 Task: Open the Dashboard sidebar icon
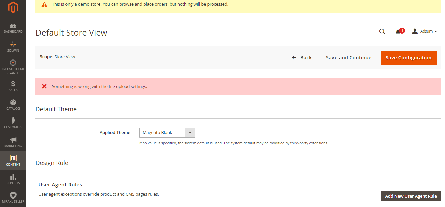click(13, 26)
